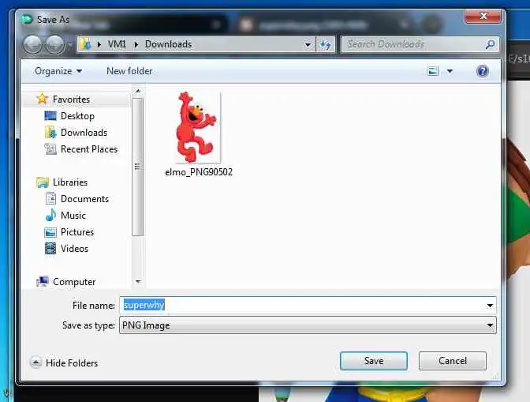The height and width of the screenshot is (402, 530).
Task: Open the Organize menu
Action: [58, 71]
